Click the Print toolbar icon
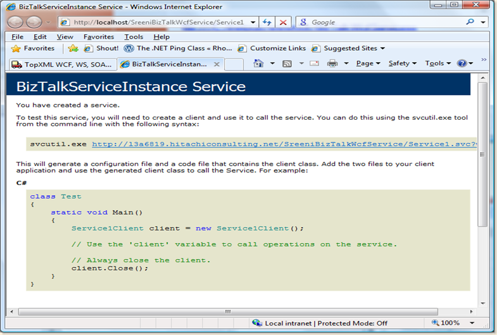The image size is (497, 335). coord(332,63)
